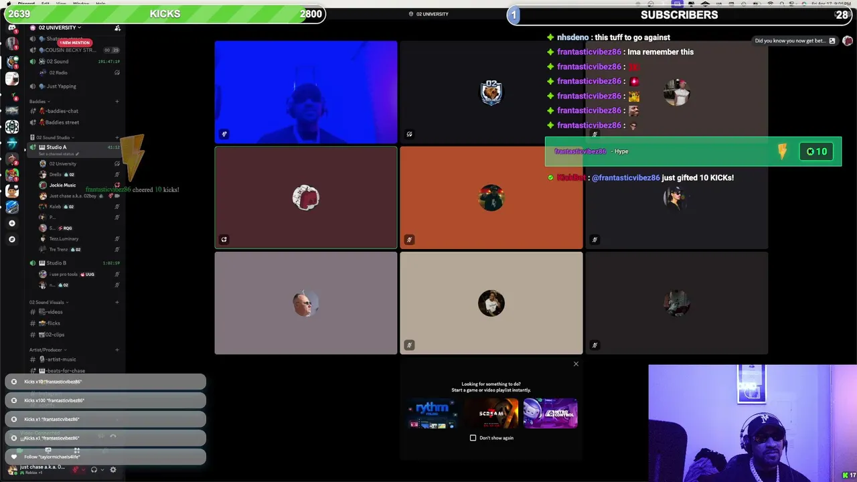
Task: Click the Kaleb member in Studio A
Action: point(79,206)
